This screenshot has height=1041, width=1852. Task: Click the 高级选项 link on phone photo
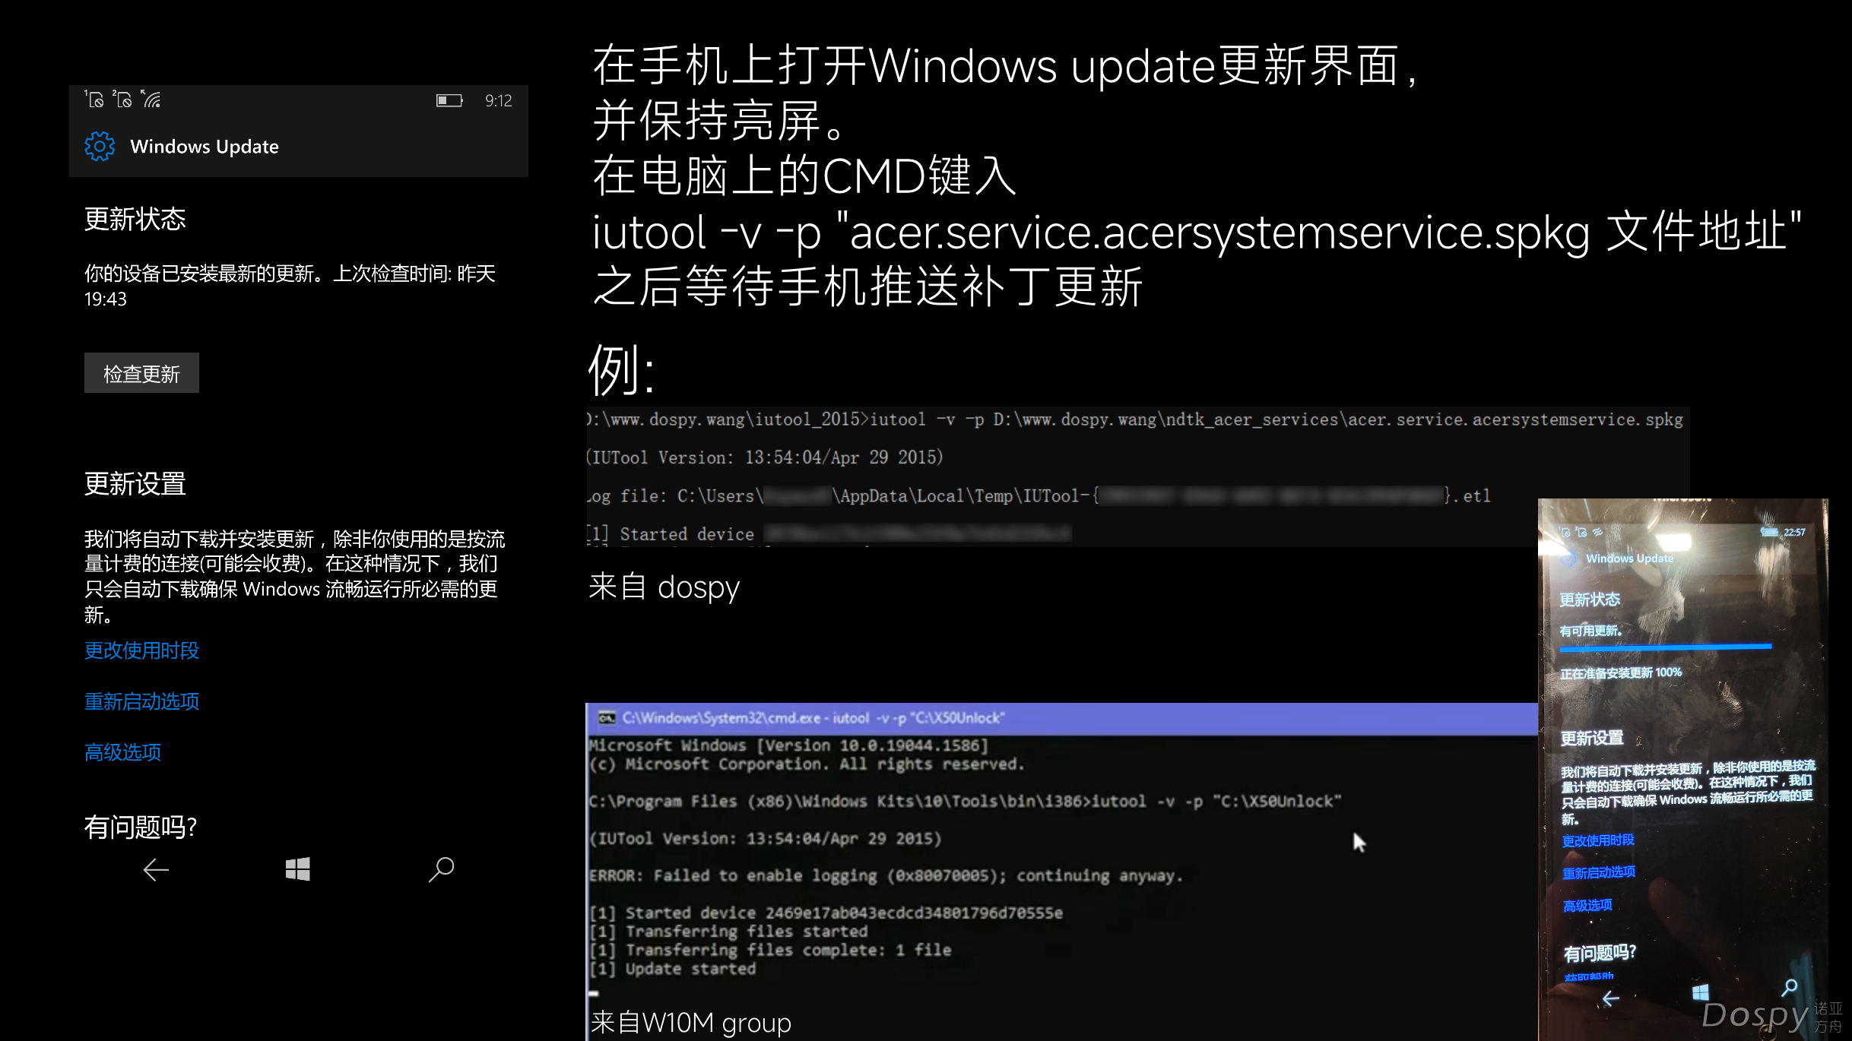pos(1587,905)
